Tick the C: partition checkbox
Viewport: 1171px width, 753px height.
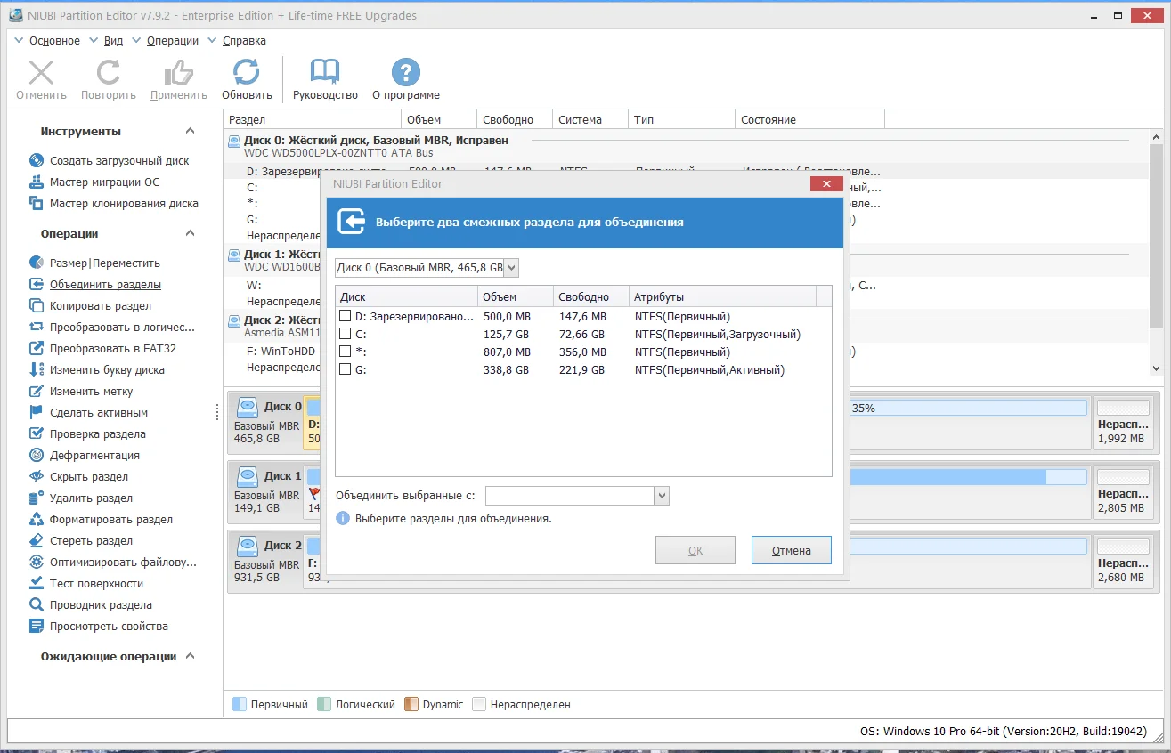tap(346, 334)
